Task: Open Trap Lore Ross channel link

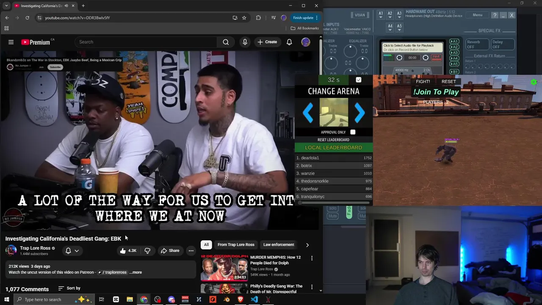Action: pyautogui.click(x=35, y=248)
